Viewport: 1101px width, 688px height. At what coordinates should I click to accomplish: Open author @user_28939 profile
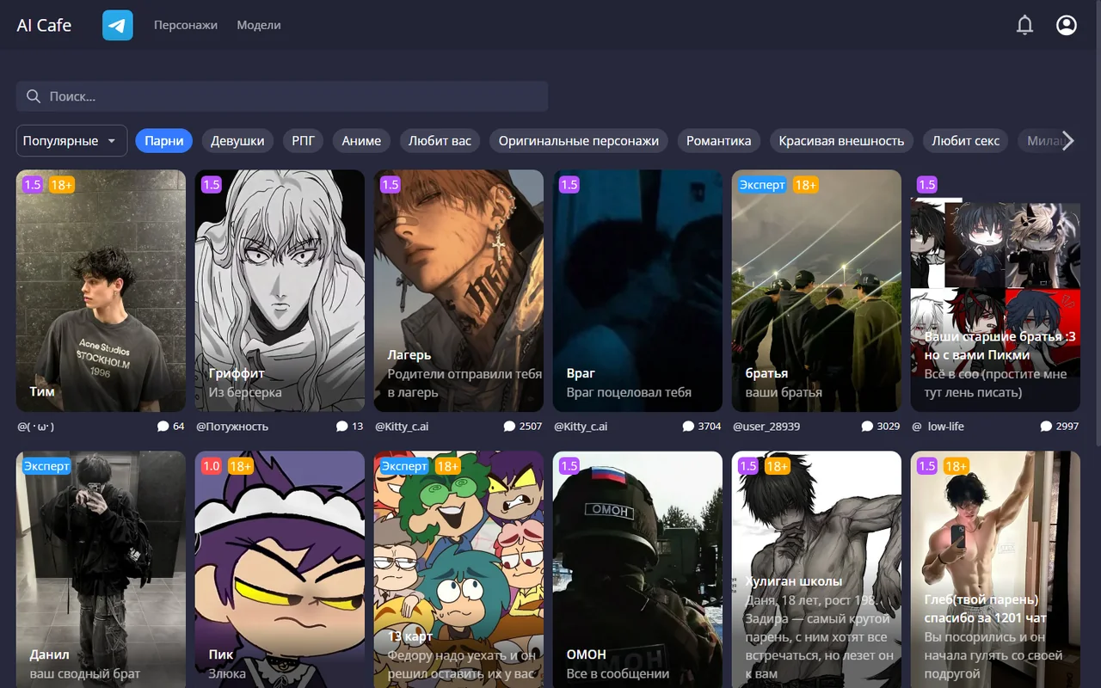coord(766,427)
